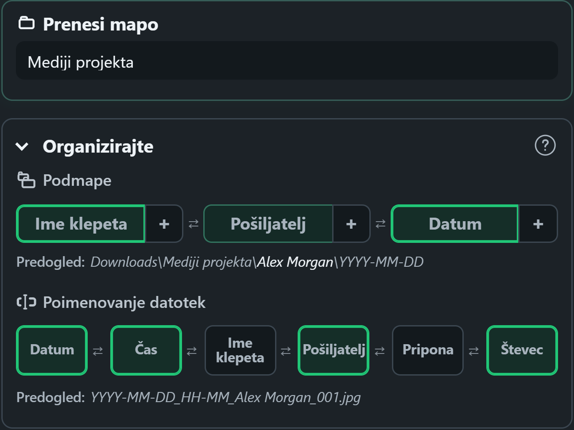Swap Pošiljatelj and Pripona in file naming

(380, 351)
